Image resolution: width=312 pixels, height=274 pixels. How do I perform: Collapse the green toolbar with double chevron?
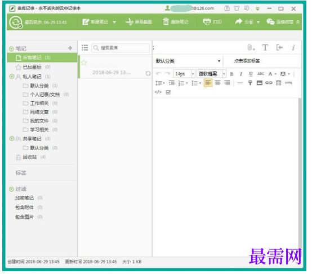298,22
